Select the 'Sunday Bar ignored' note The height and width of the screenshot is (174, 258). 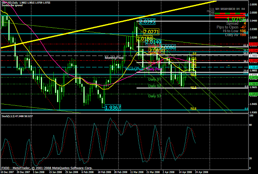[12, 5]
